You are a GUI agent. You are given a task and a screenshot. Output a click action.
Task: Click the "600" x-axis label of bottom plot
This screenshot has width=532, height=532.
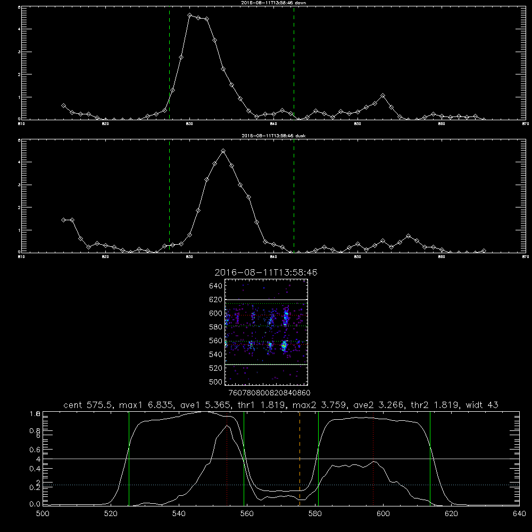[383, 514]
